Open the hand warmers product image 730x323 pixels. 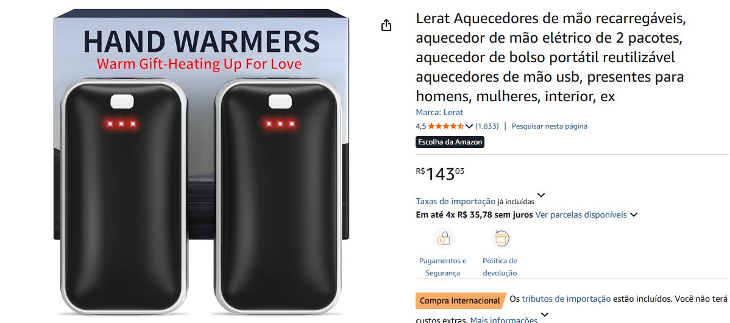click(201, 161)
